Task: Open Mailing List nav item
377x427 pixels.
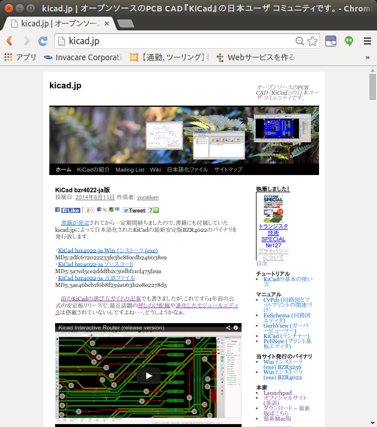Action: click(130, 169)
